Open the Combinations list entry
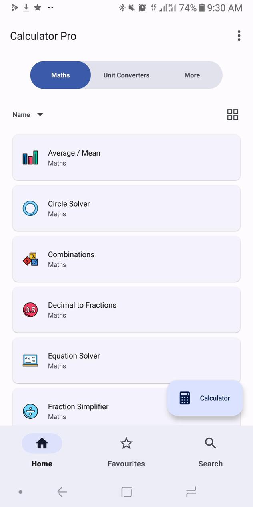 click(127, 259)
